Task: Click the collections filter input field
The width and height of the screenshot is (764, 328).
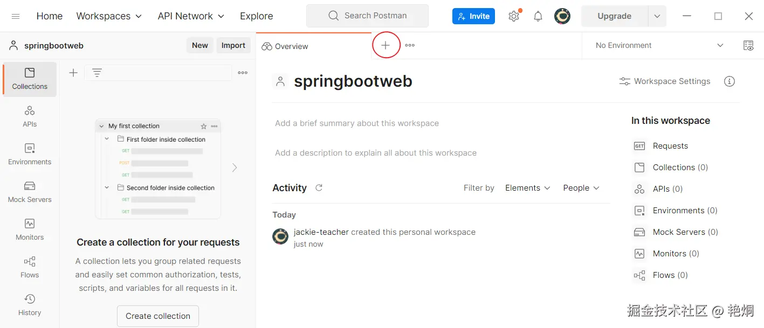Action: coord(158,73)
